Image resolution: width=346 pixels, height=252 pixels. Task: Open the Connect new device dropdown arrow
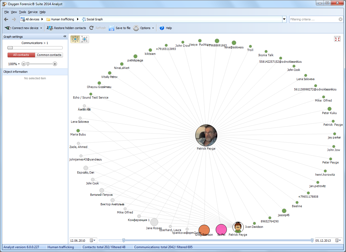(41, 28)
